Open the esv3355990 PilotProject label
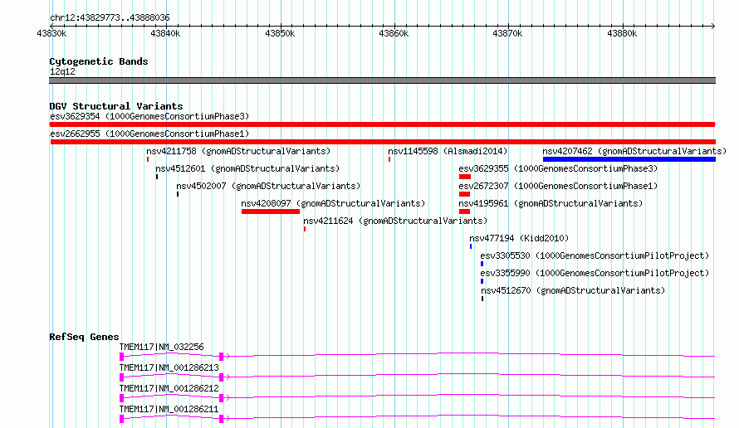The width and height of the screenshot is (739, 428). tap(595, 273)
